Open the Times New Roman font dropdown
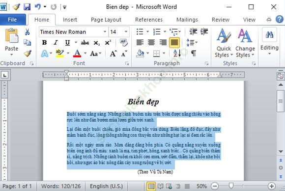Screen dimensions: 285x191 click(x=105, y=32)
